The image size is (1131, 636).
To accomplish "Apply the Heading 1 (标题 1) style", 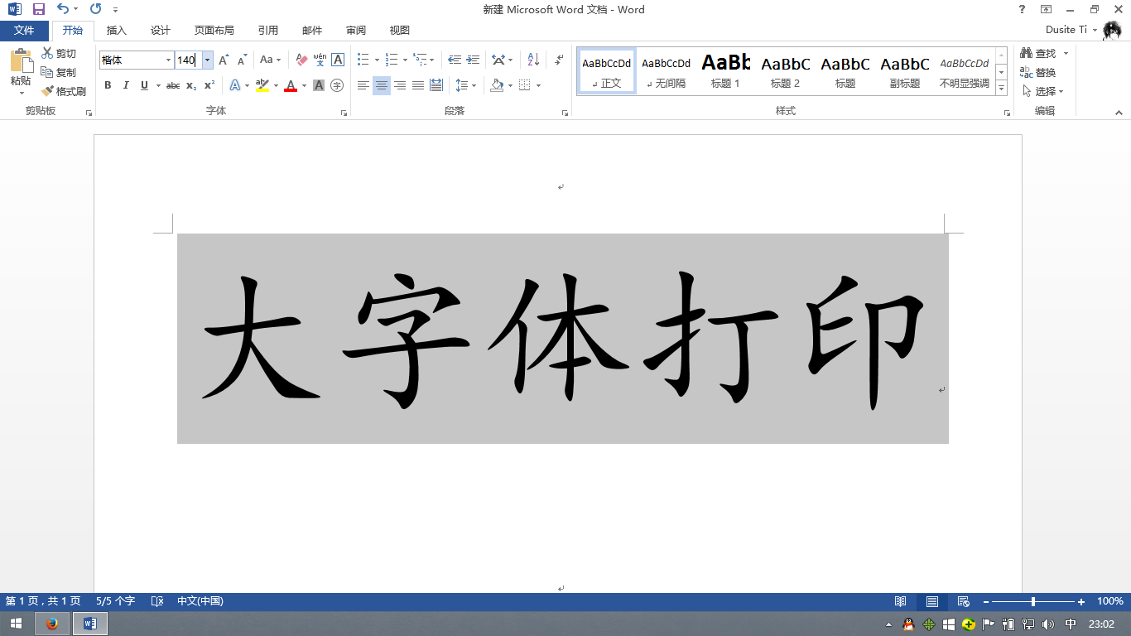I will [x=725, y=70].
